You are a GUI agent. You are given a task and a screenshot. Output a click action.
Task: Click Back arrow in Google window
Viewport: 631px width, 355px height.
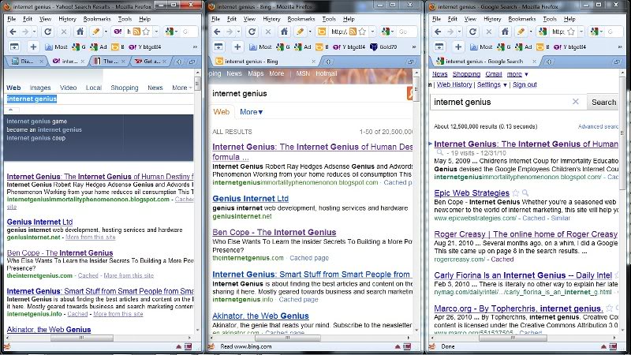pos(438,32)
